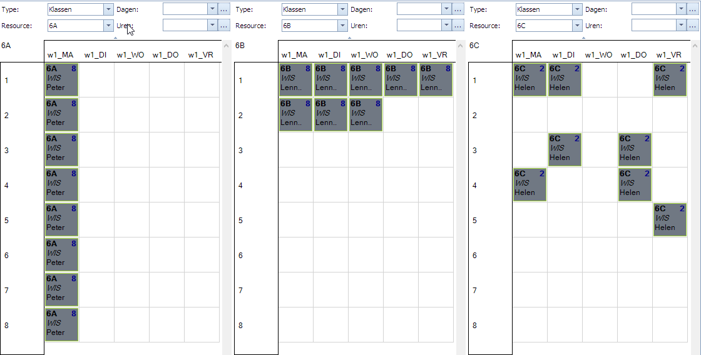Open the Type dropdown in the 6A panel
The image size is (701, 355).
(109, 9)
